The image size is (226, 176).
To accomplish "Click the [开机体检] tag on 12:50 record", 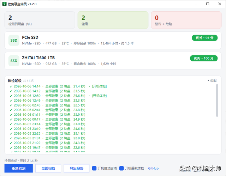I will coord(100,96).
